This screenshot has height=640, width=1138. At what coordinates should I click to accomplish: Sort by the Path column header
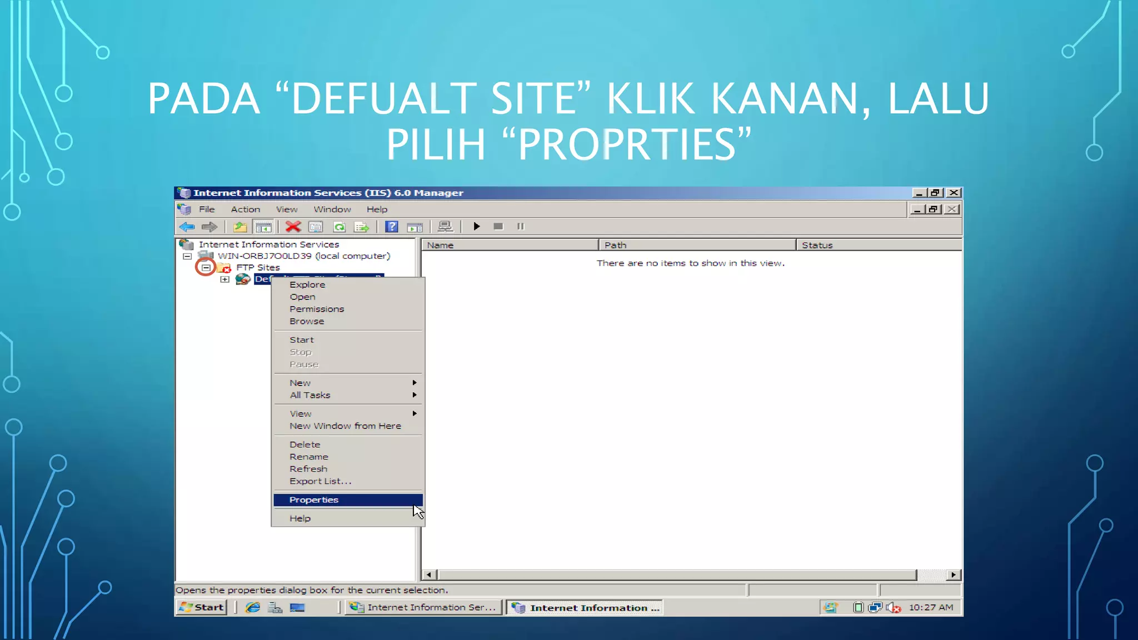tap(697, 245)
